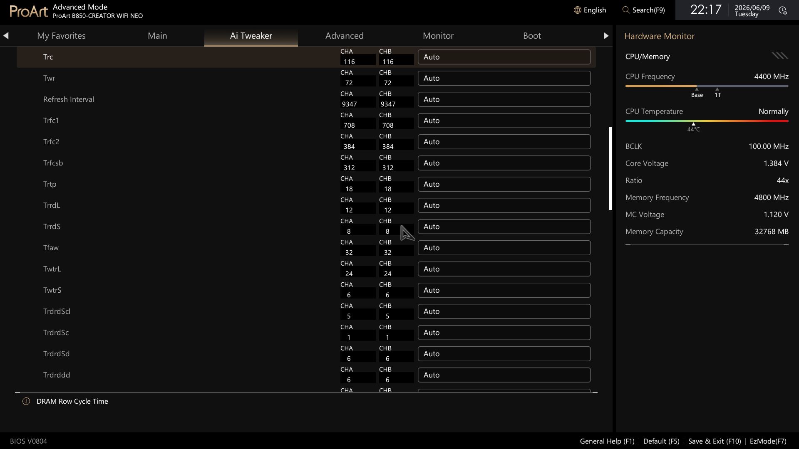Click the Memory Frequency 4800 MHz value
This screenshot has height=449, width=799.
point(771,197)
